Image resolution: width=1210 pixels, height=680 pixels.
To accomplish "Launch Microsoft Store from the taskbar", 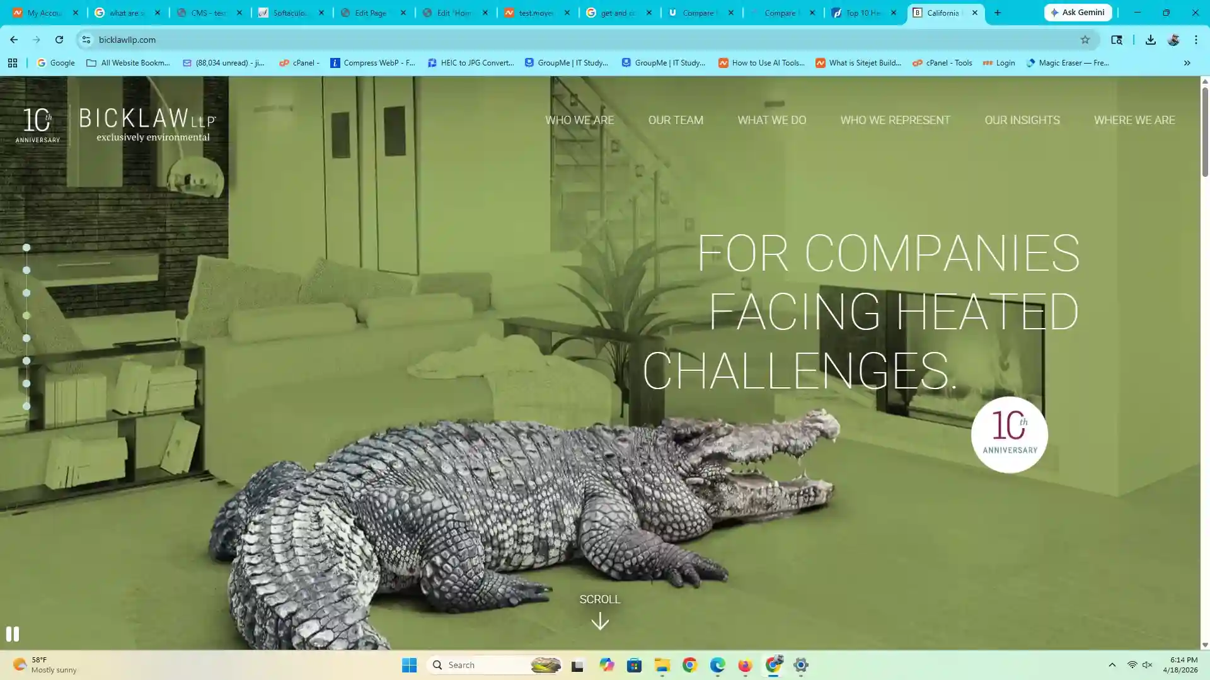I will click(x=633, y=665).
